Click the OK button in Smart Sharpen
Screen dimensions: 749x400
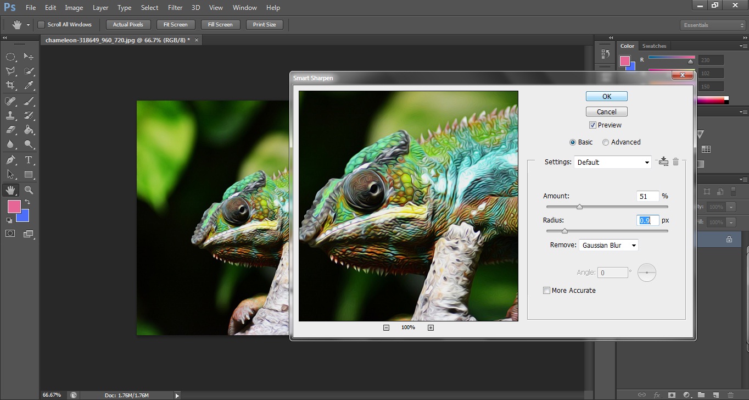[606, 96]
